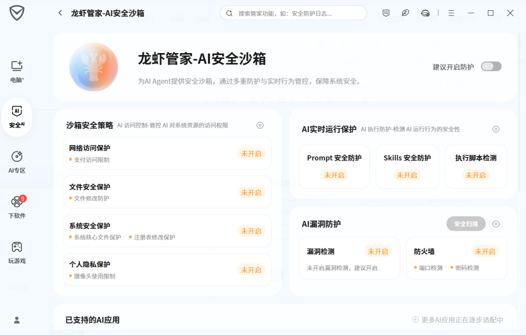
Task: Click the skin theme icon in the title bar
Action: (425, 13)
